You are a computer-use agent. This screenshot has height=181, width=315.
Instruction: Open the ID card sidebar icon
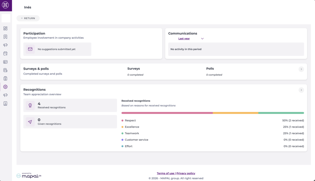click(x=6, y=62)
